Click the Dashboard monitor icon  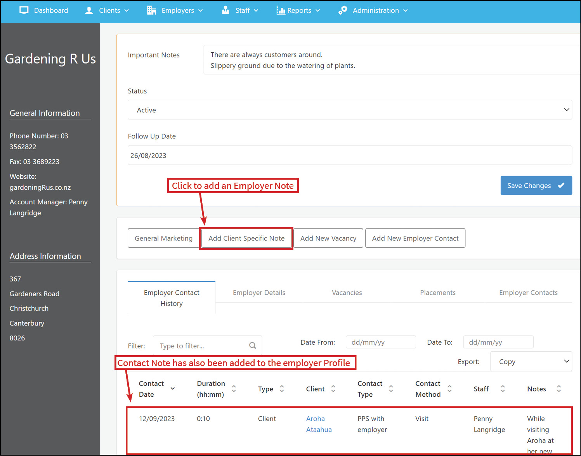24,10
